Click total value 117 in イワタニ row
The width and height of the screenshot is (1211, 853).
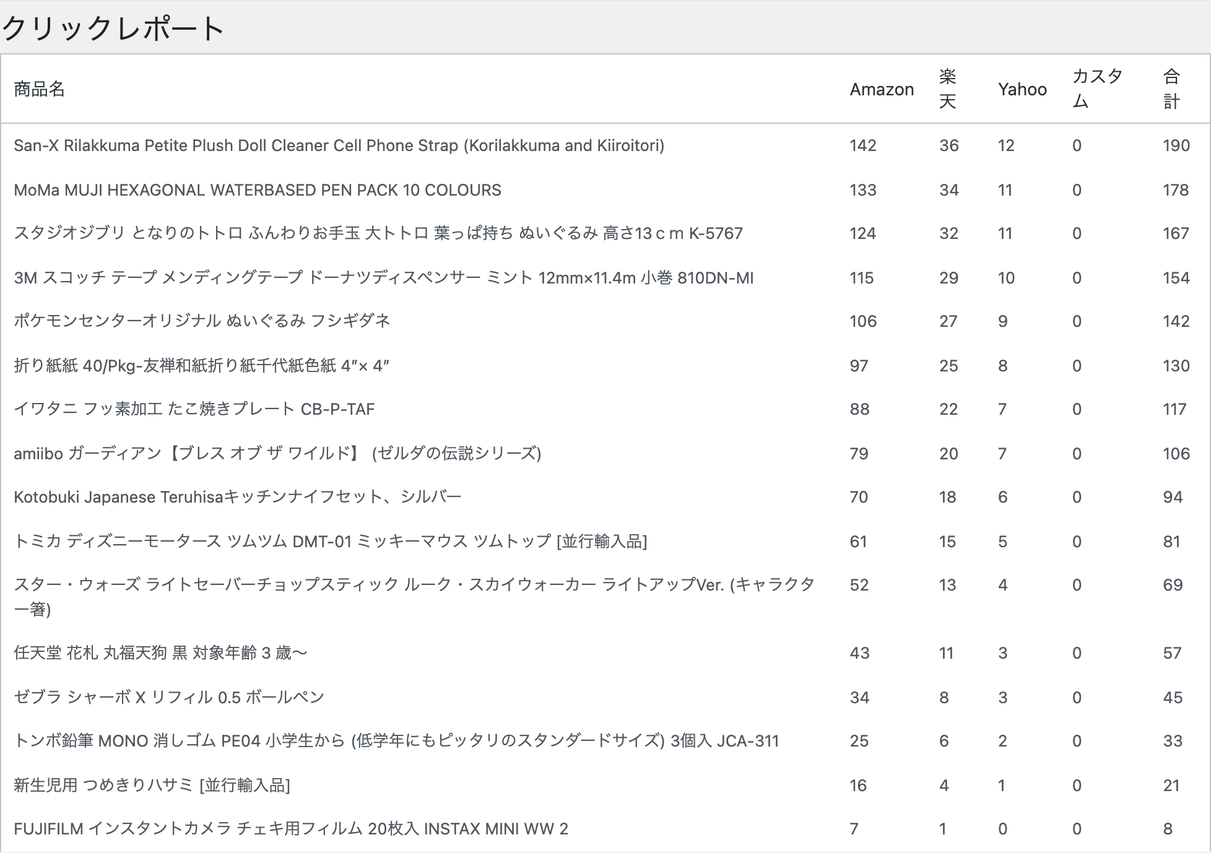[1174, 409]
